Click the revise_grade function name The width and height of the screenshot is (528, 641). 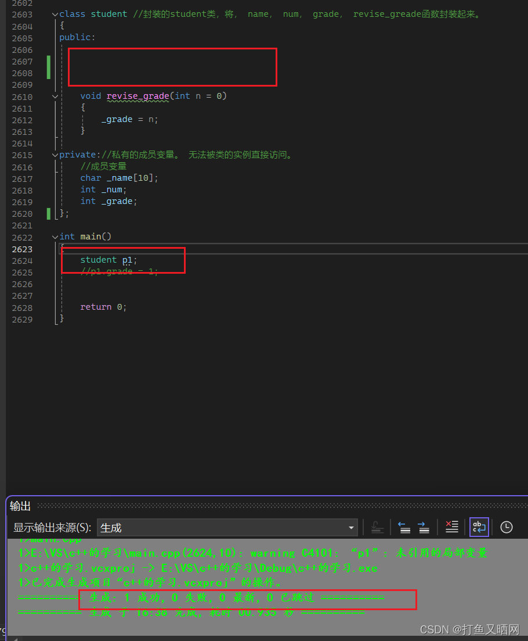[x=138, y=96]
